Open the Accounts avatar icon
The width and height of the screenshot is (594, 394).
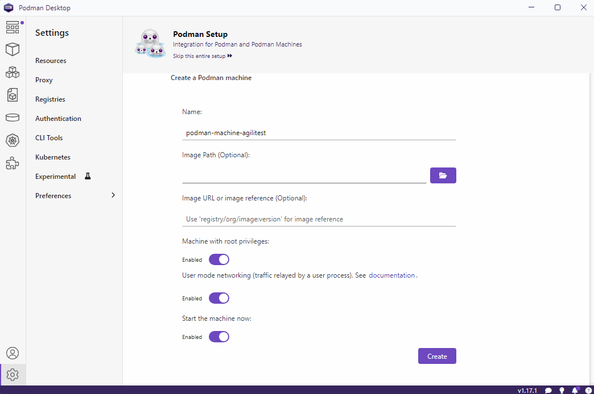click(x=13, y=353)
